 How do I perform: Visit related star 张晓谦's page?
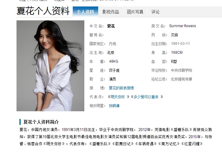click(114, 106)
